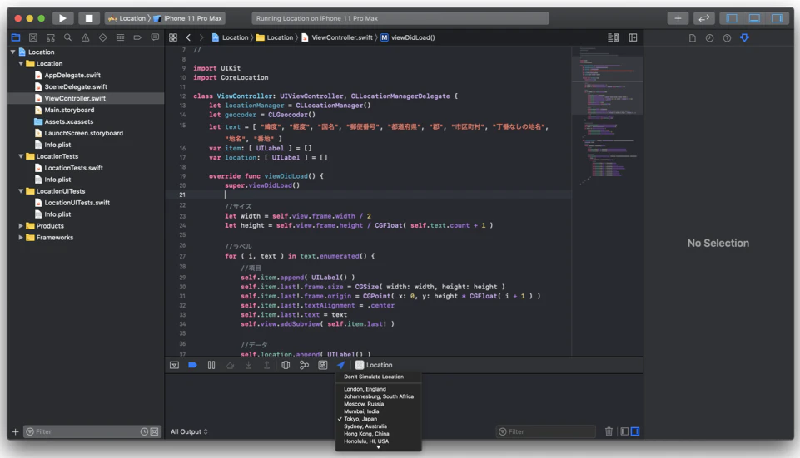The height and width of the screenshot is (458, 800).
Task: Show the Symbol navigator
Action: [x=51, y=37]
